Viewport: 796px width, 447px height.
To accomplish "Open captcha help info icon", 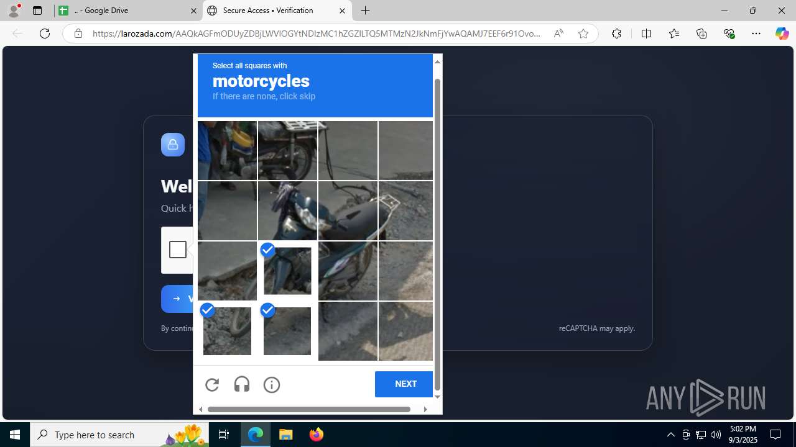I will point(272,385).
